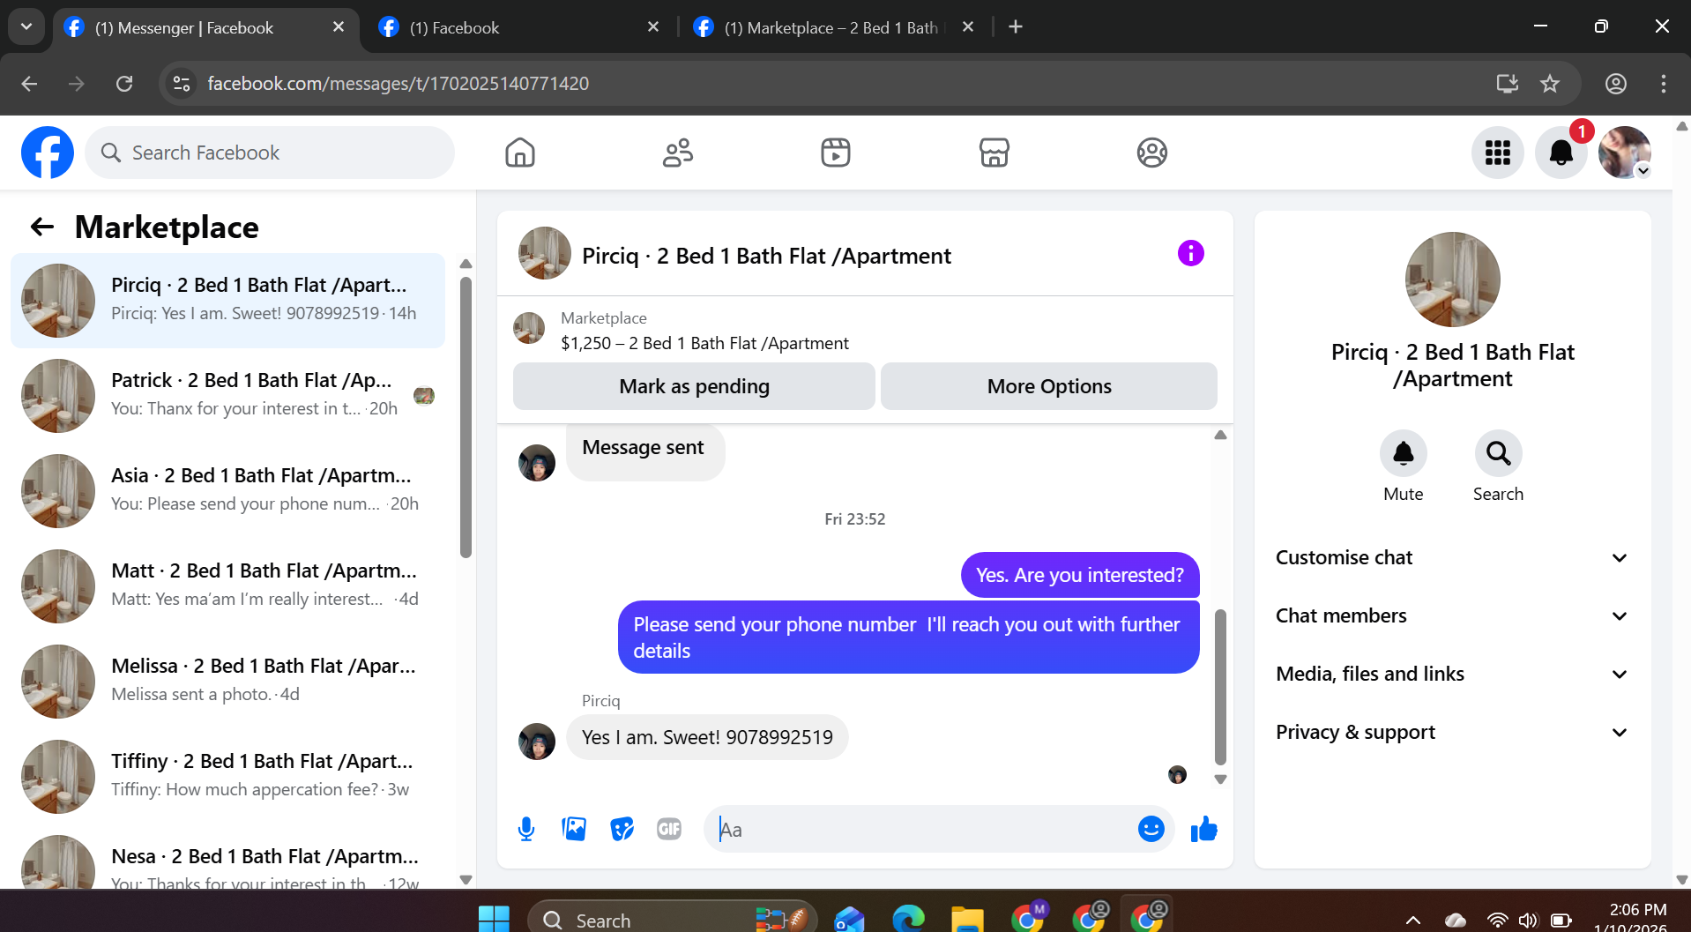
Task: Click More Options button
Action: [1049, 386]
